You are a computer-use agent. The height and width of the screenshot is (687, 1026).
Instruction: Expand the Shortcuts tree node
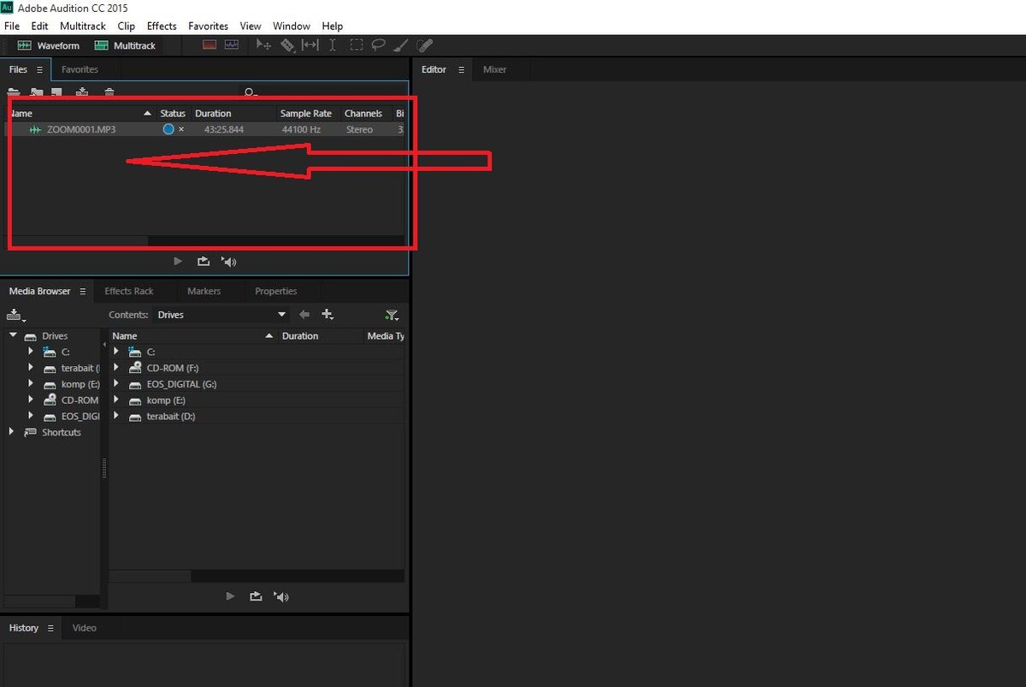[12, 432]
